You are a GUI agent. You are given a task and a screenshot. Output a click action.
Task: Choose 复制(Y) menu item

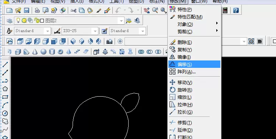point(194,50)
